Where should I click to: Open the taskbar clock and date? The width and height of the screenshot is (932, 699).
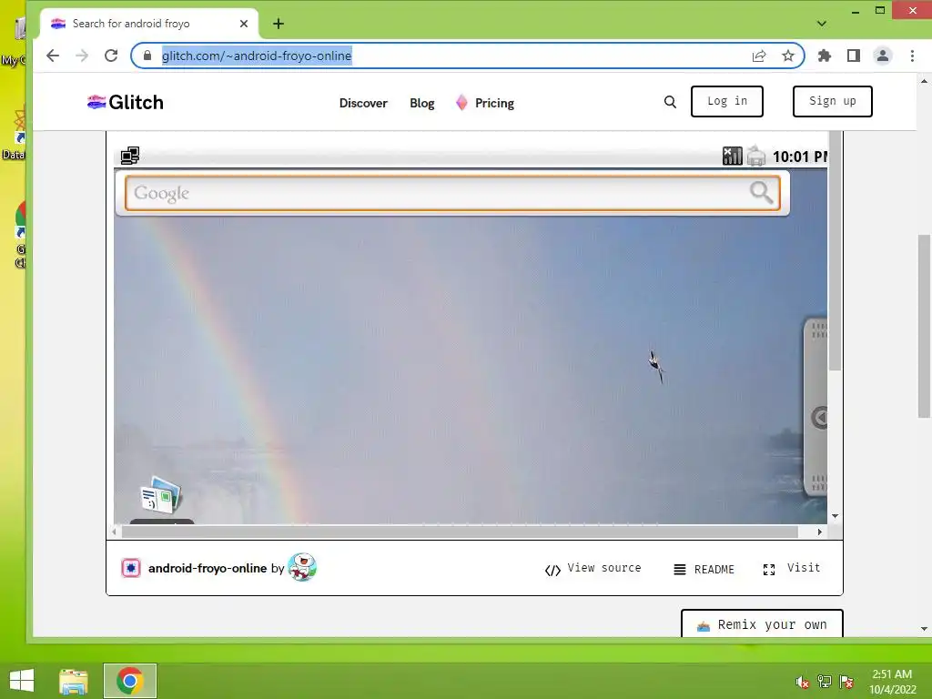[x=892, y=682]
